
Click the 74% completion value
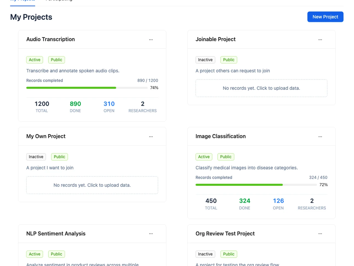pos(154,88)
